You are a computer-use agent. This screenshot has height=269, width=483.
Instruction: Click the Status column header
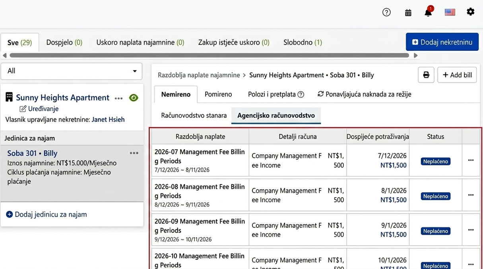pos(436,136)
